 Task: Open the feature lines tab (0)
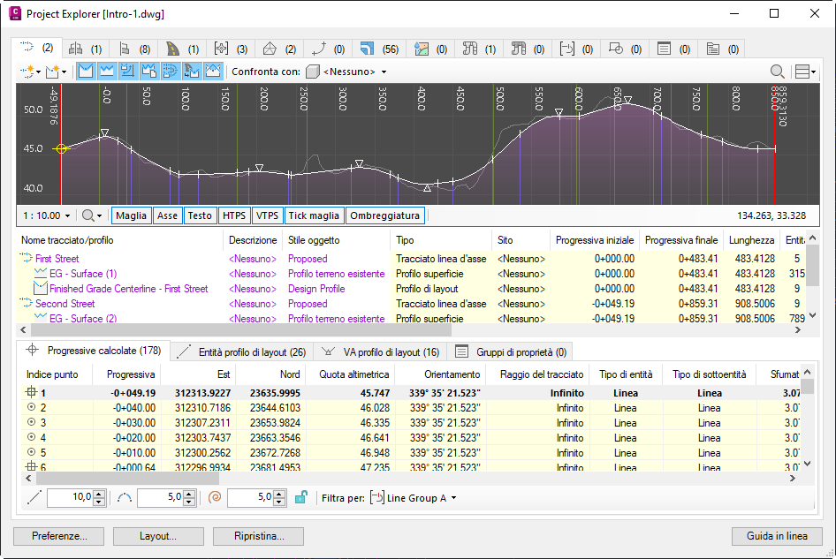pyautogui.click(x=328, y=49)
